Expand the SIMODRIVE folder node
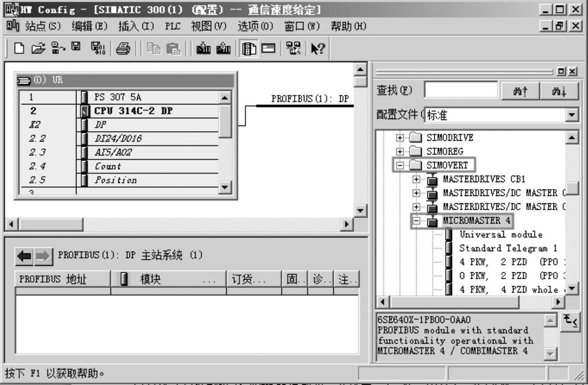This screenshot has width=588, height=385. [400, 138]
